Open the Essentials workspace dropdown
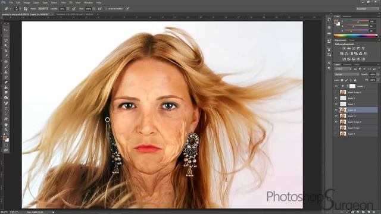The image size is (381, 214). coord(367,9)
